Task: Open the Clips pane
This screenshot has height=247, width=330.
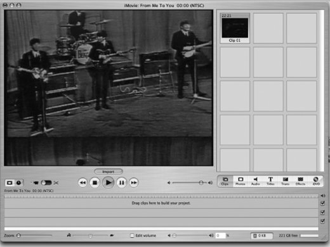Action: (x=225, y=181)
